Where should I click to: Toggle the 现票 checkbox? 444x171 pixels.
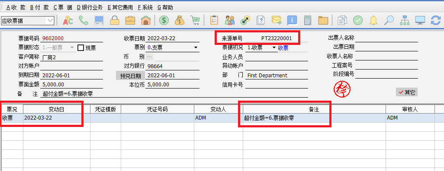(80, 48)
